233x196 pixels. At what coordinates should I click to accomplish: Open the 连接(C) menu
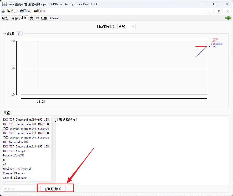tap(12, 11)
